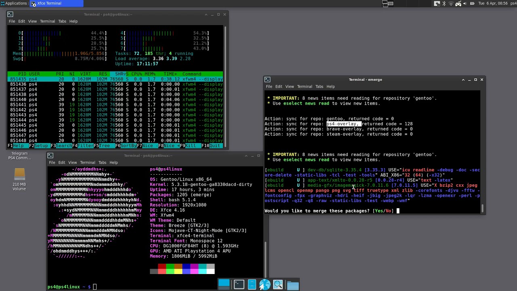Click the notification tray icon left of Bluetooth

point(437,3)
